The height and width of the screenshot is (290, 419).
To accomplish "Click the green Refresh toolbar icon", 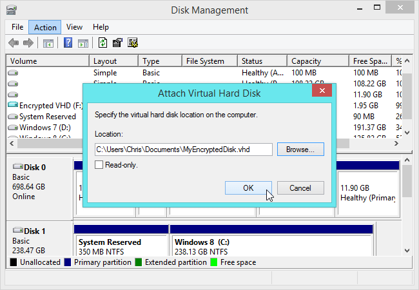I will (x=102, y=43).
